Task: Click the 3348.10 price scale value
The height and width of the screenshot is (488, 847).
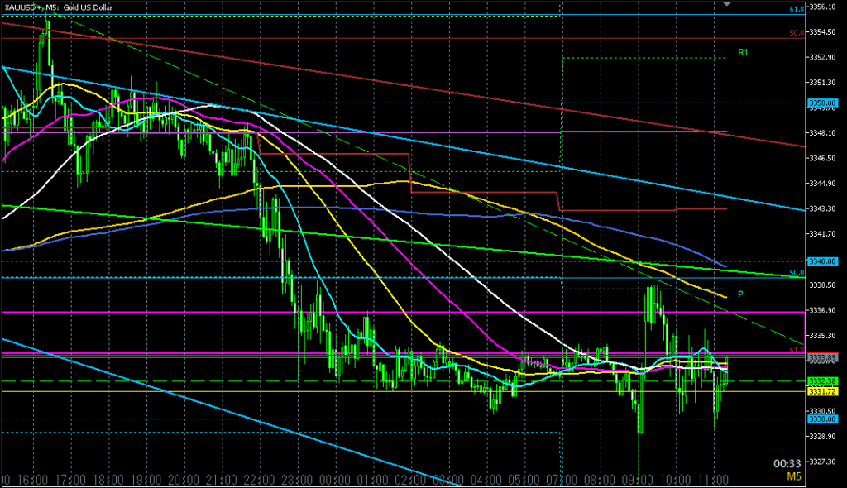Action: (x=822, y=133)
